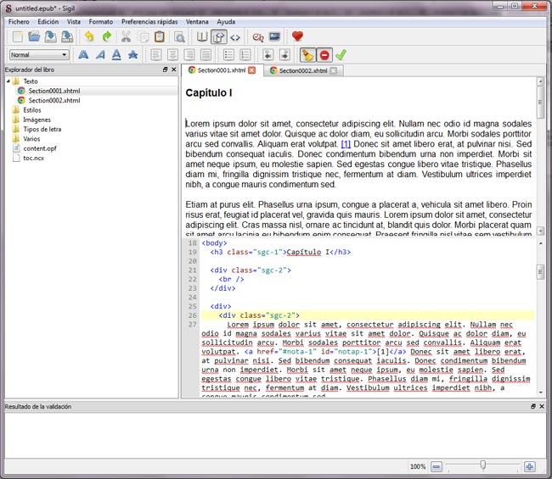Viewport: 552px width, 479px height.
Task: Save the epub with the Save icon
Action: [x=50, y=36]
